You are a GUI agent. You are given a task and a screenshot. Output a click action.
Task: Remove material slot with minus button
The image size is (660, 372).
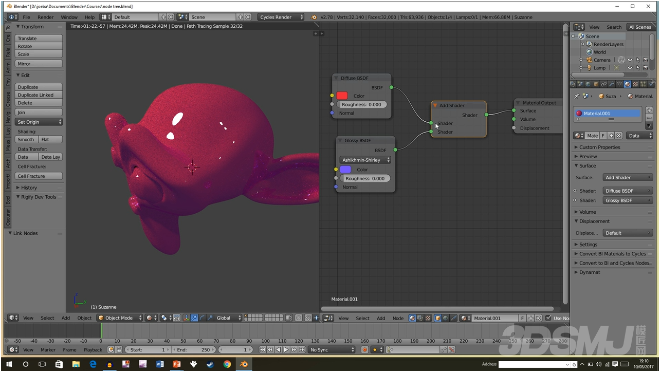coord(649,118)
